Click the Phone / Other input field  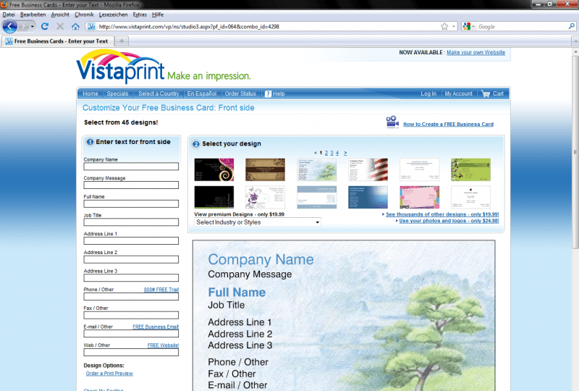131,296
